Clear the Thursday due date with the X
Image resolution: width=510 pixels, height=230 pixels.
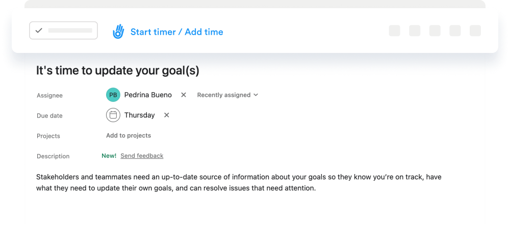166,115
